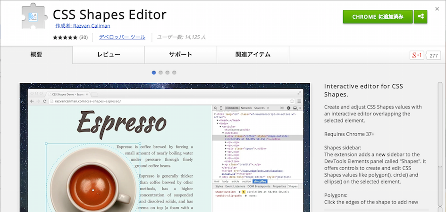Viewport: 446px width, 212px height.
Task: Click the more panels chevron in DevTools screenshot
Action: pyautogui.click(x=268, y=108)
